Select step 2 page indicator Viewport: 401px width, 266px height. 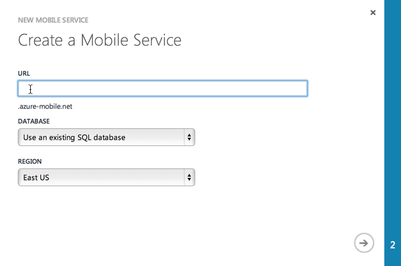[x=393, y=245]
